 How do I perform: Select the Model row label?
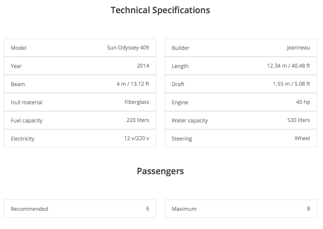coord(19,48)
